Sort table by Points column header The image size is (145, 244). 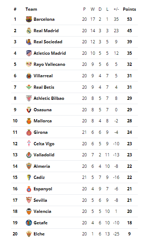tap(129, 9)
